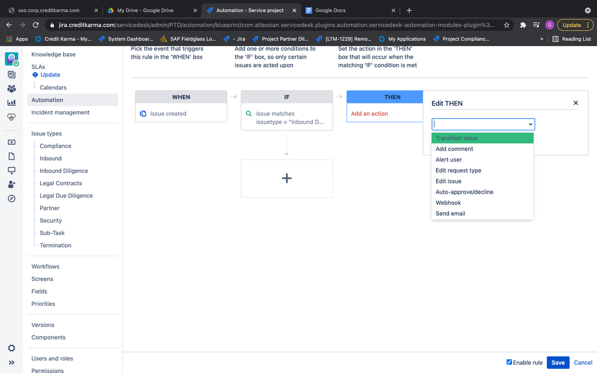Open the Inbound Diligence issue type
The height and width of the screenshot is (373, 597).
(x=63, y=171)
